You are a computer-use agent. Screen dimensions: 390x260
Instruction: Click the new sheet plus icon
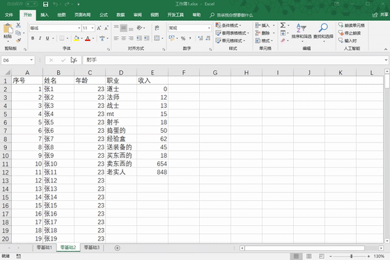point(117,247)
